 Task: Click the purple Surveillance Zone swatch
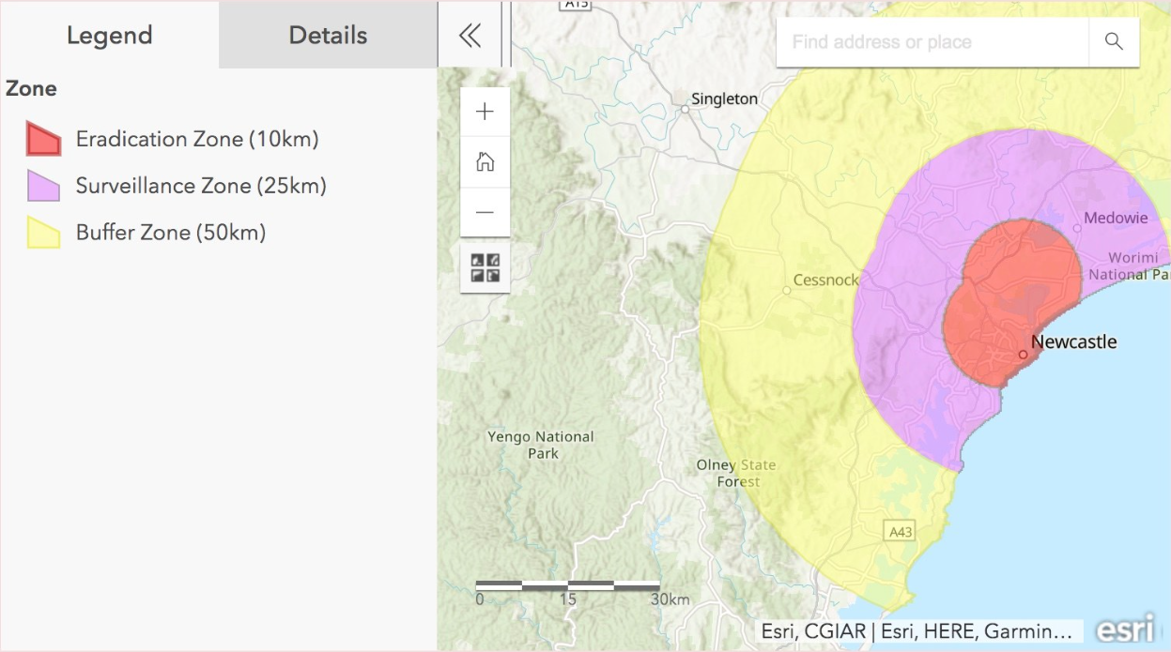(43, 186)
